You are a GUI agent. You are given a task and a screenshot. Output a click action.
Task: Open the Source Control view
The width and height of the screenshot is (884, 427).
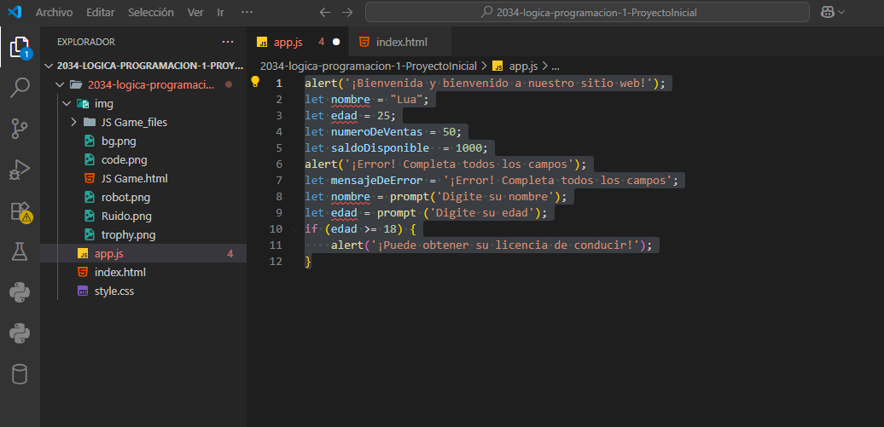coord(20,129)
